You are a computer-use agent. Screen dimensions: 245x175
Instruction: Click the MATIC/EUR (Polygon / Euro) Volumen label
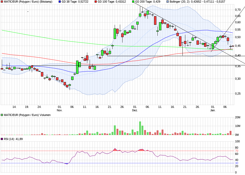(27, 115)
